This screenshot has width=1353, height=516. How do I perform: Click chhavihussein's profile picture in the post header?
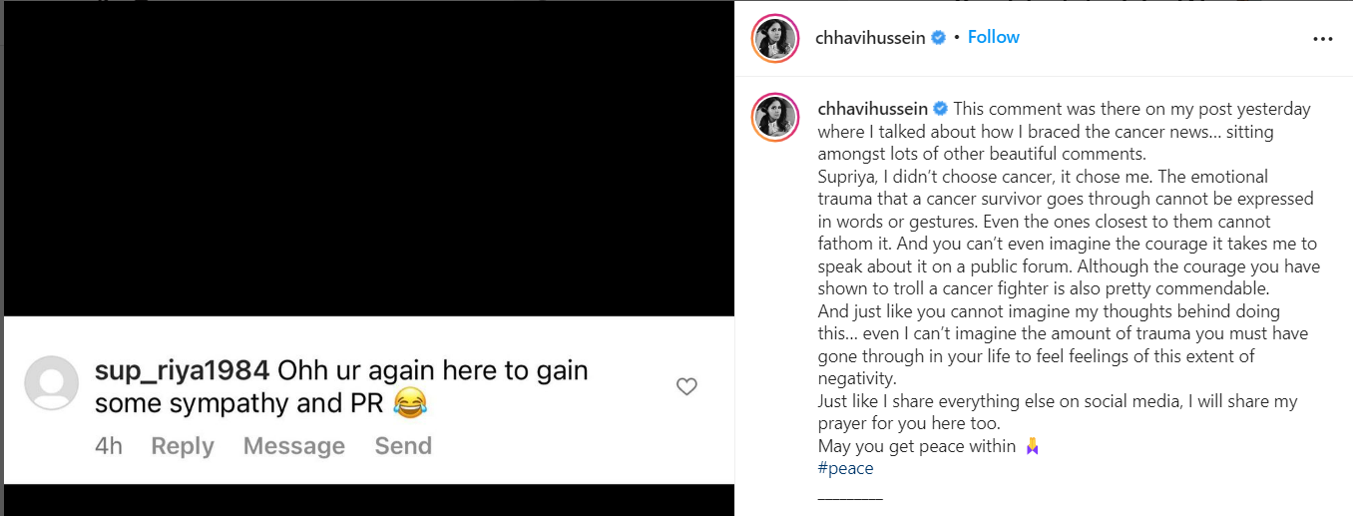(x=775, y=38)
